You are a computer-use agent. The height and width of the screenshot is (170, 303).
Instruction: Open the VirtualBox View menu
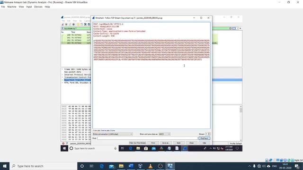(x=21, y=7)
